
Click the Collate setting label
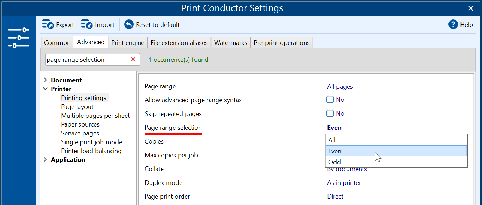coord(154,169)
